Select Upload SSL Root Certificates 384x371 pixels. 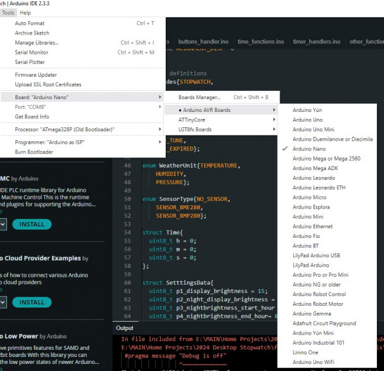click(83, 84)
